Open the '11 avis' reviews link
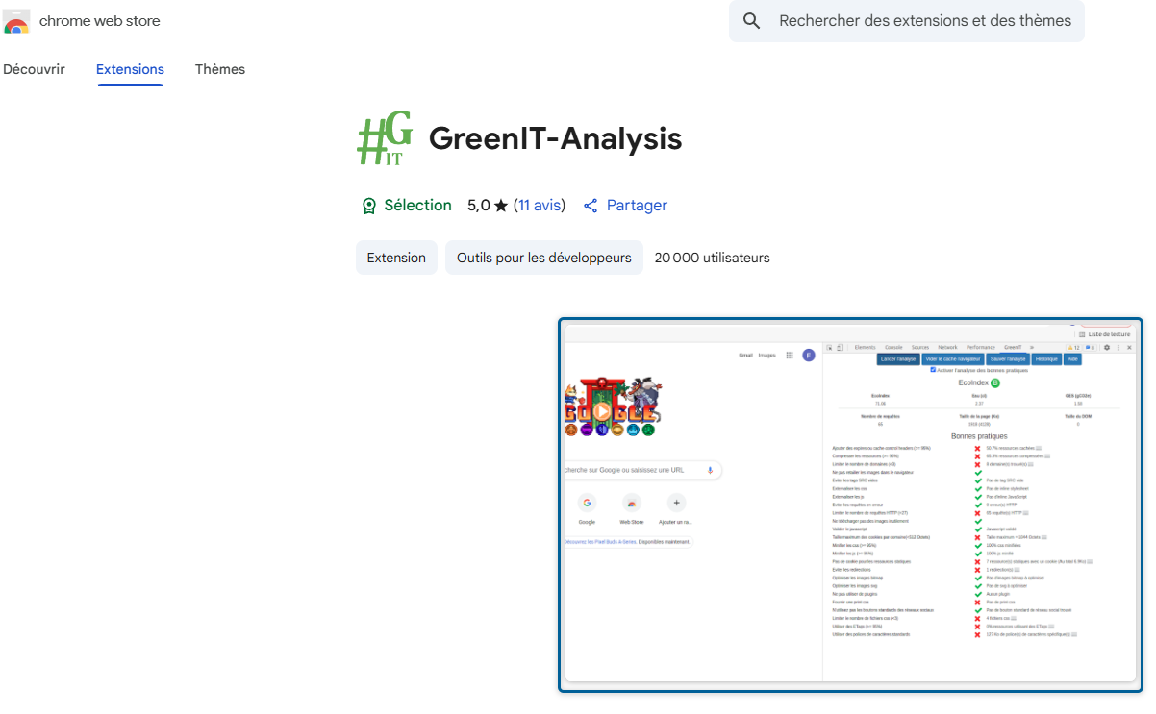The width and height of the screenshot is (1156, 714). pos(540,205)
